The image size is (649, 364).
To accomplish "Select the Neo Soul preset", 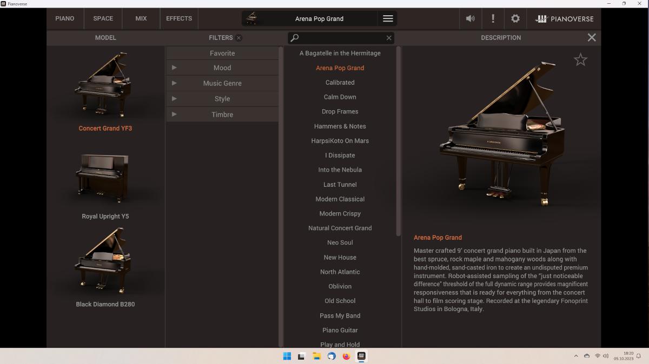I will (340, 243).
